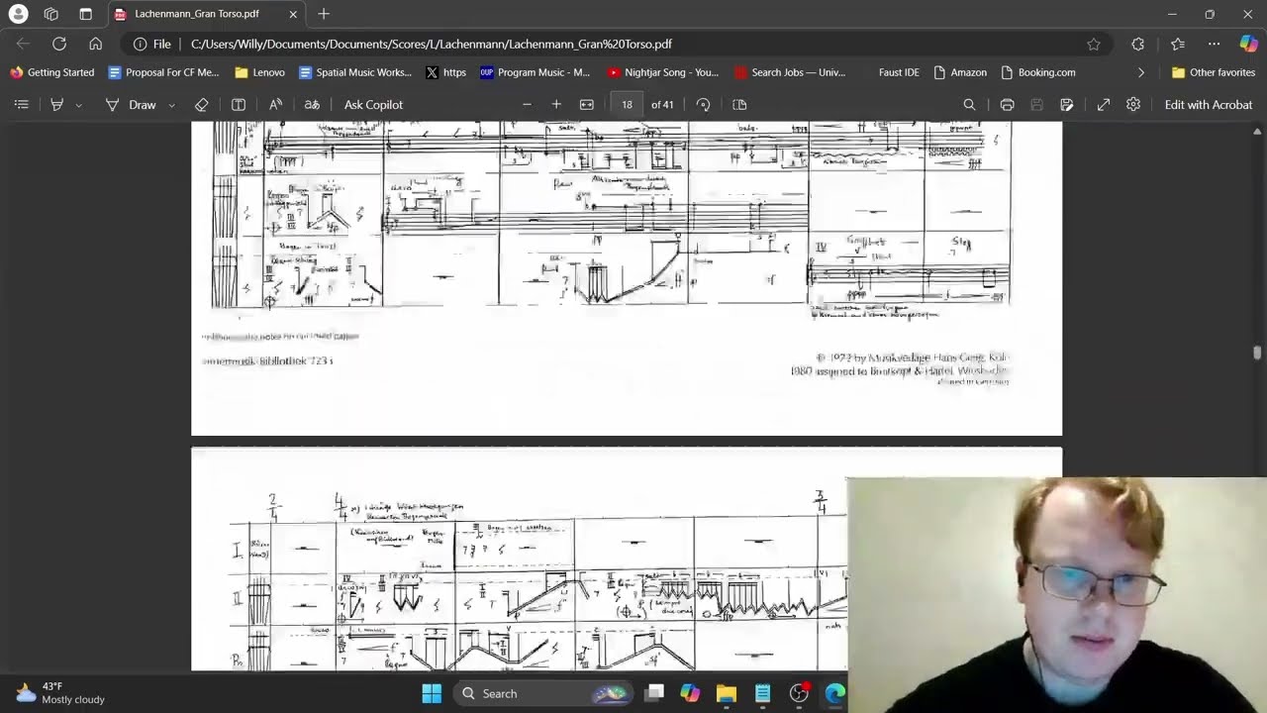The height and width of the screenshot is (713, 1267).
Task: Open Microsoft Edge from taskbar
Action: [x=834, y=693]
